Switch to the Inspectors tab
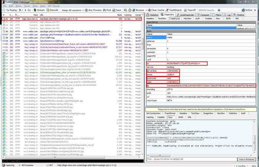 pos(168,15)
